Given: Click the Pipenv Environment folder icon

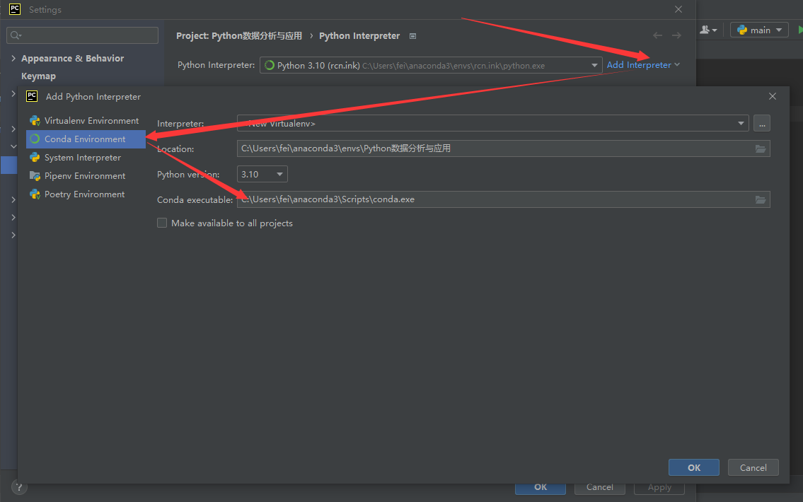Looking at the screenshot, I should point(35,176).
